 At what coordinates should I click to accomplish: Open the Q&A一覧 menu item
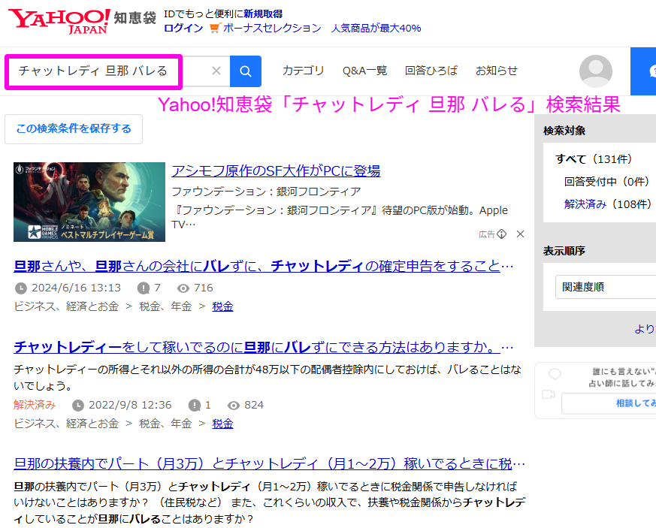click(364, 71)
